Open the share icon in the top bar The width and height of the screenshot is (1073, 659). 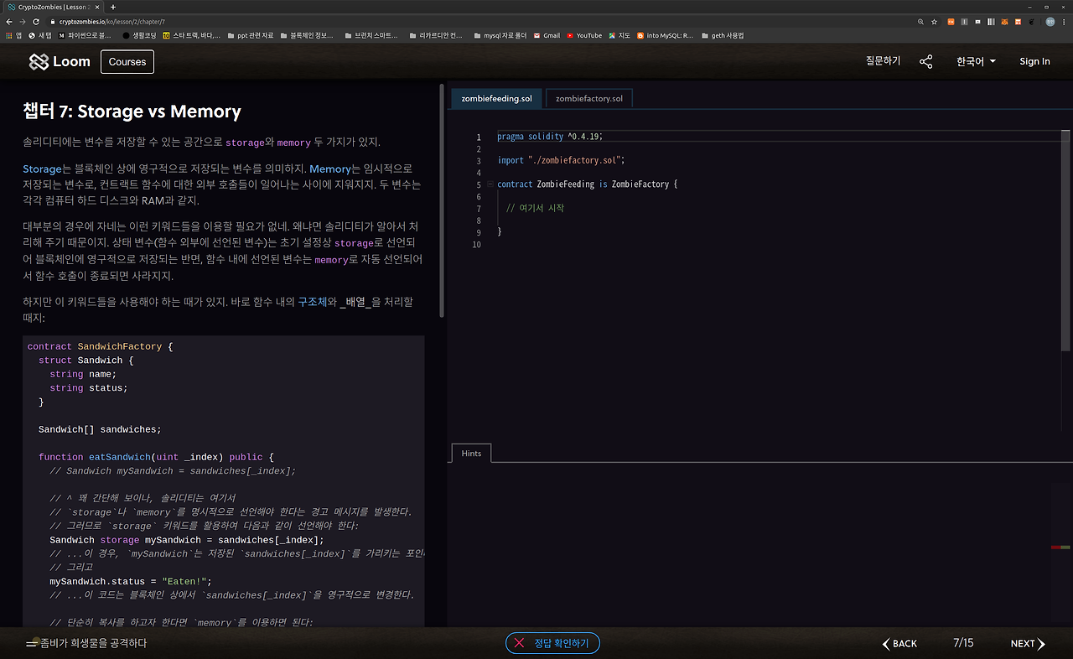(x=925, y=61)
